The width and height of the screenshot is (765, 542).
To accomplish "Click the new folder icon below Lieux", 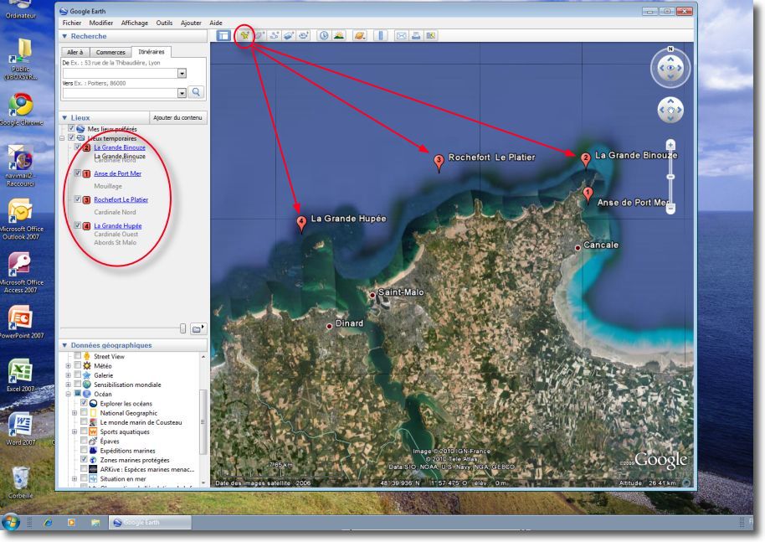I will tap(198, 328).
